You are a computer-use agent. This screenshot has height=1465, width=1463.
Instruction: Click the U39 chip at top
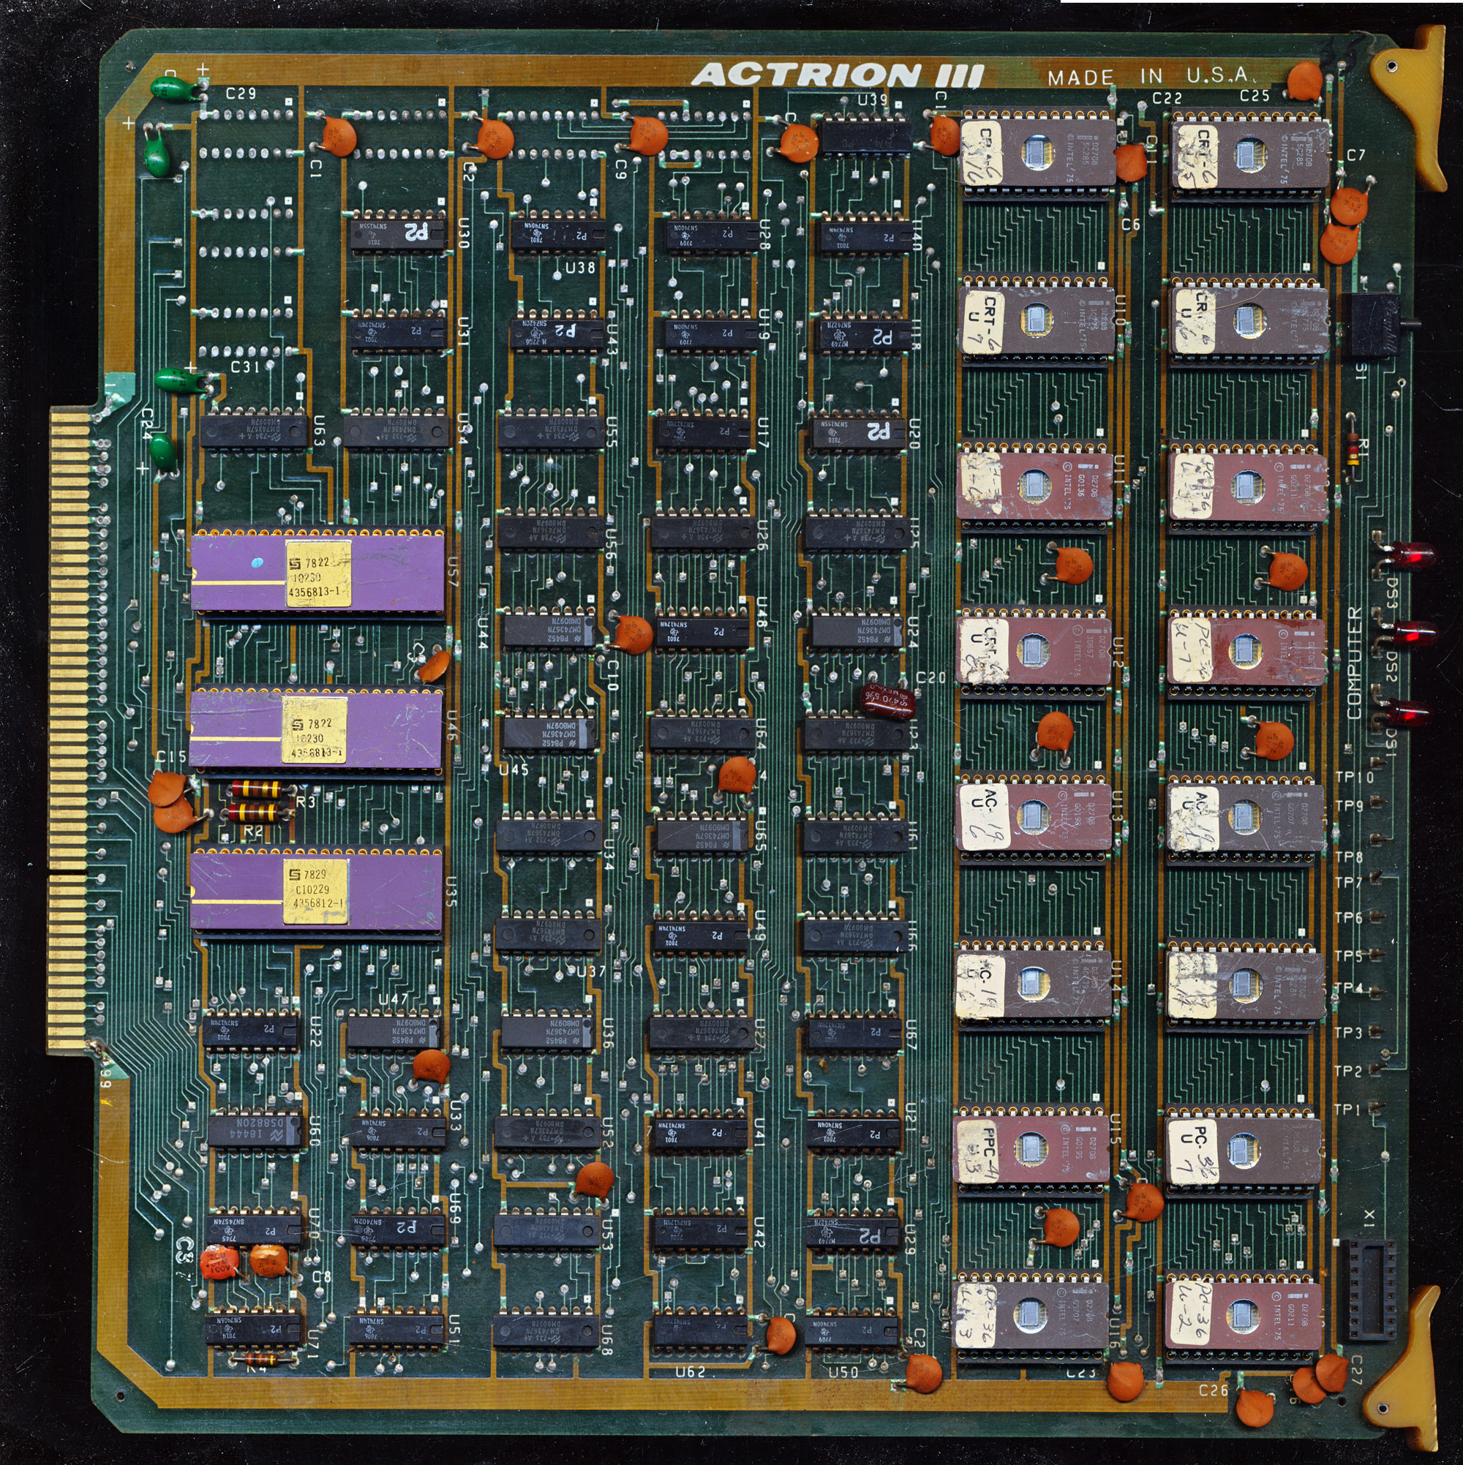click(865, 136)
